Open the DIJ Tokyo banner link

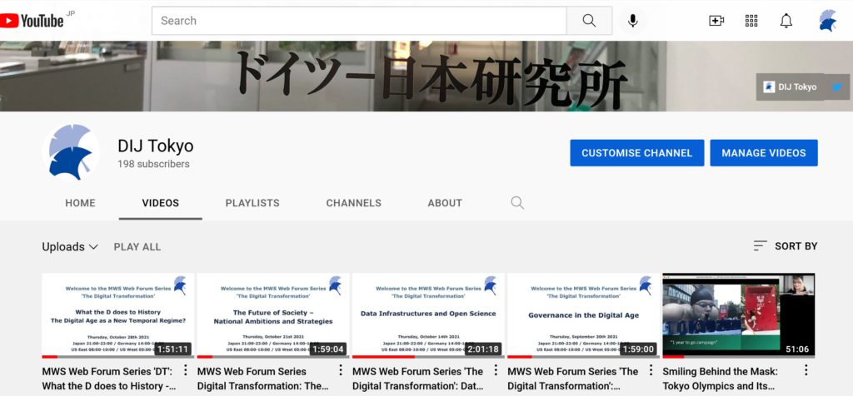tap(791, 87)
